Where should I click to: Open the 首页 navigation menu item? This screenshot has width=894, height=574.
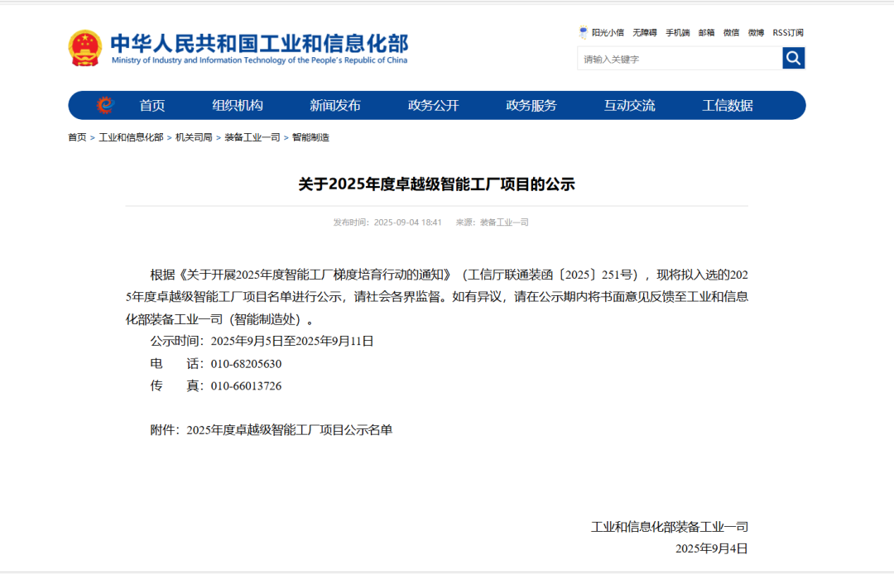(152, 105)
